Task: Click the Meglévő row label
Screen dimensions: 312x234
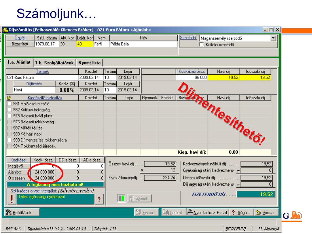Action: (x=19, y=166)
